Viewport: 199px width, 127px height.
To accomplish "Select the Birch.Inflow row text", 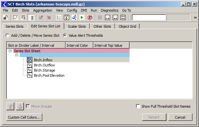I will pos(43,60).
